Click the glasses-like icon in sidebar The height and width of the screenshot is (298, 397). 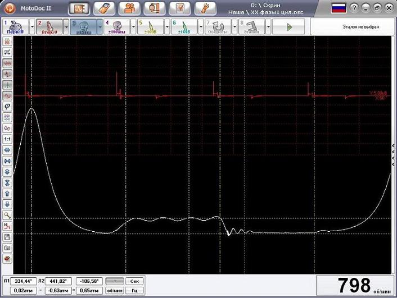pos(7,129)
